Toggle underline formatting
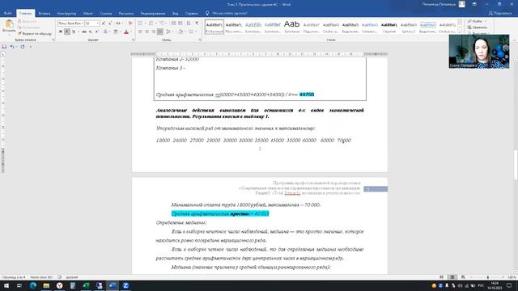 (x=74, y=32)
